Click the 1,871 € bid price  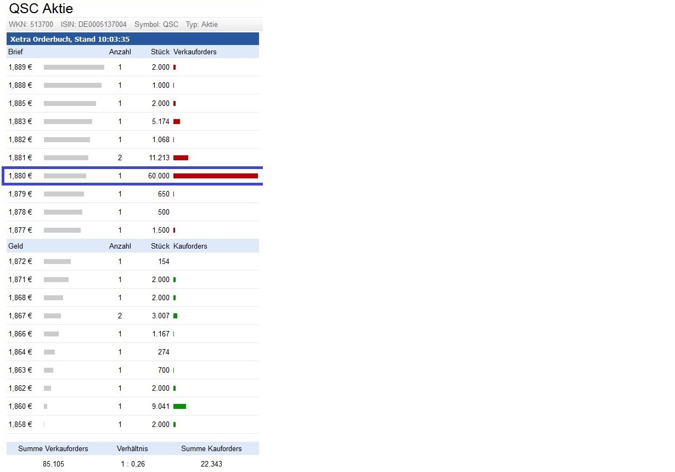point(20,280)
